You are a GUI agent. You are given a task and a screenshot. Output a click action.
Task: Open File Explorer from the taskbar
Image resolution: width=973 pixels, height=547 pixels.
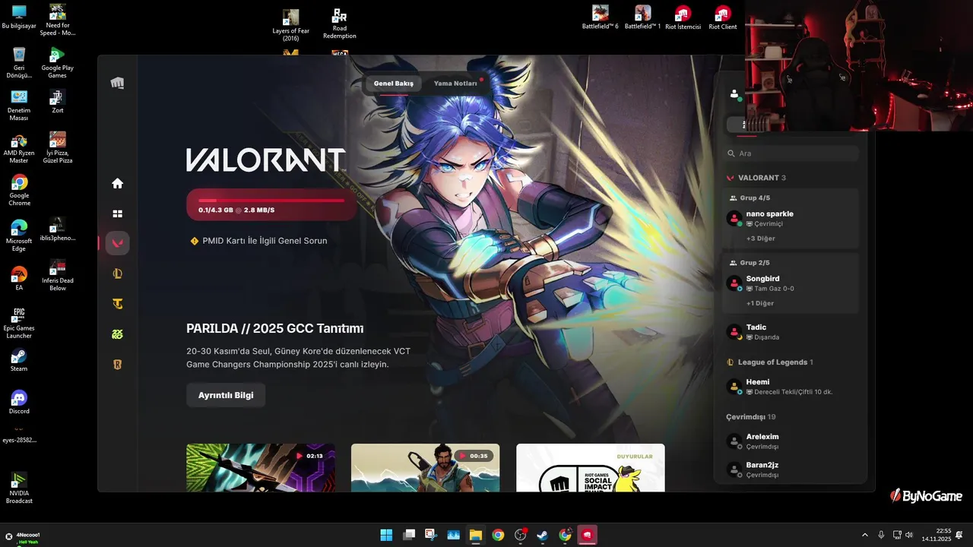click(x=475, y=535)
